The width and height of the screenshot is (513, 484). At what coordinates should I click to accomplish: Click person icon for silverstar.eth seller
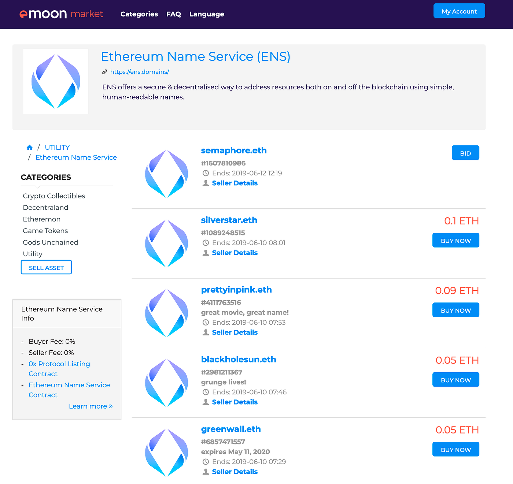click(206, 253)
